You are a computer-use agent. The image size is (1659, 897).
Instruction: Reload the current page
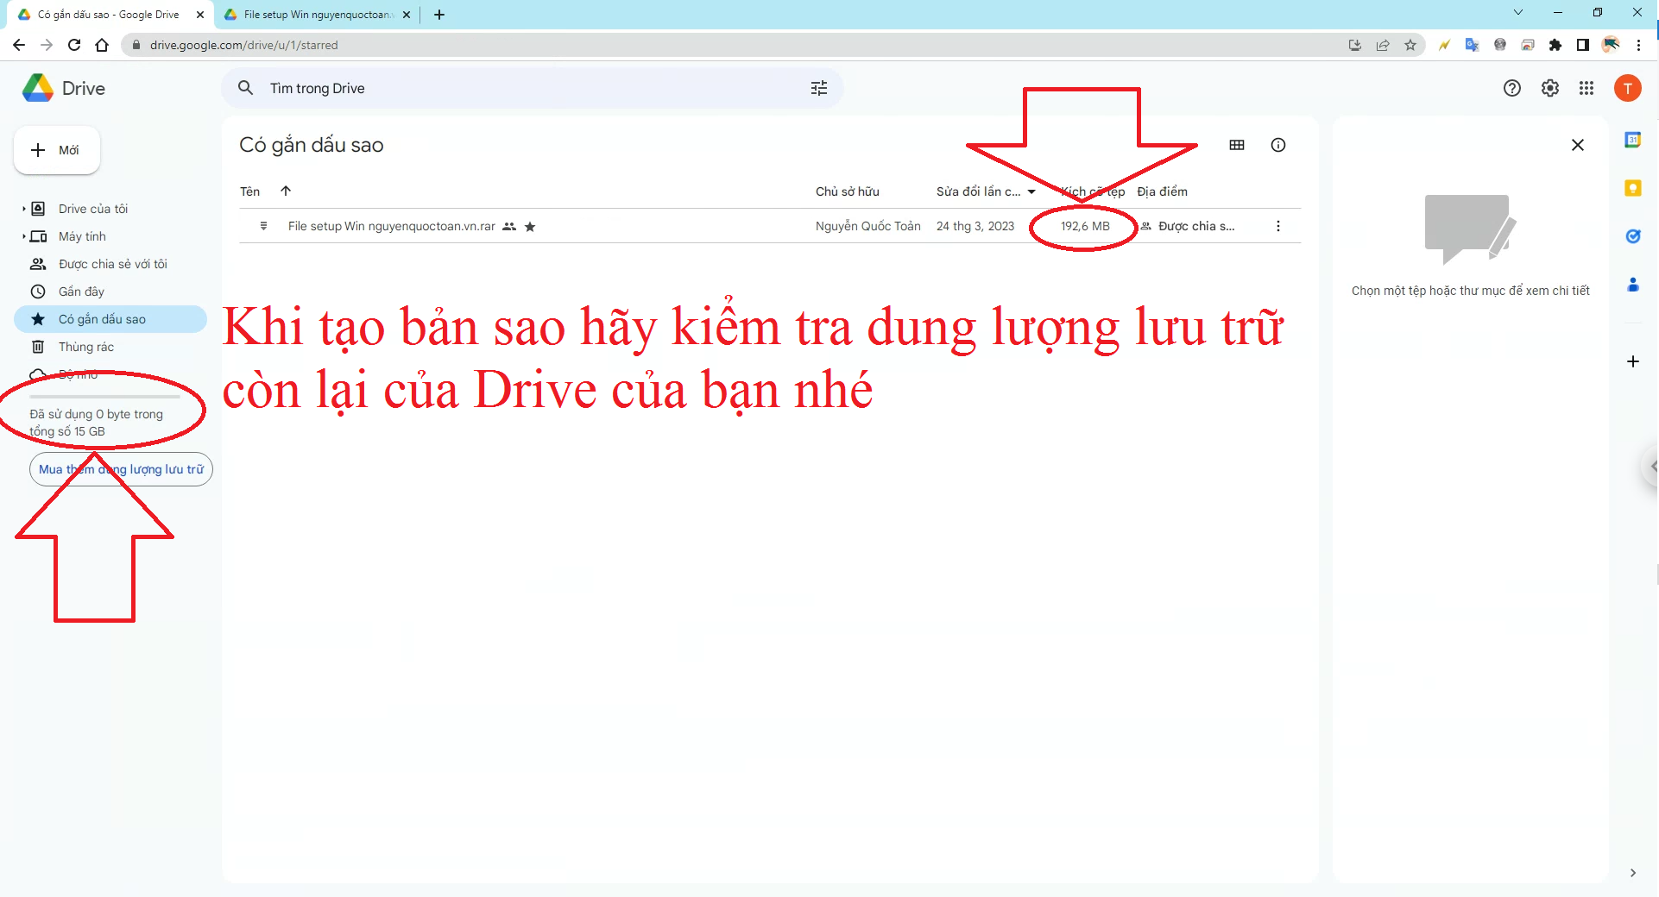point(74,45)
